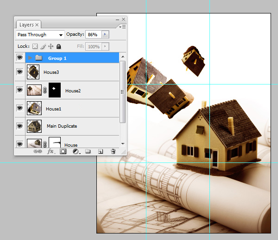Open the Fill slider arrow
The width and height of the screenshot is (278, 240).
pyautogui.click(x=105, y=46)
